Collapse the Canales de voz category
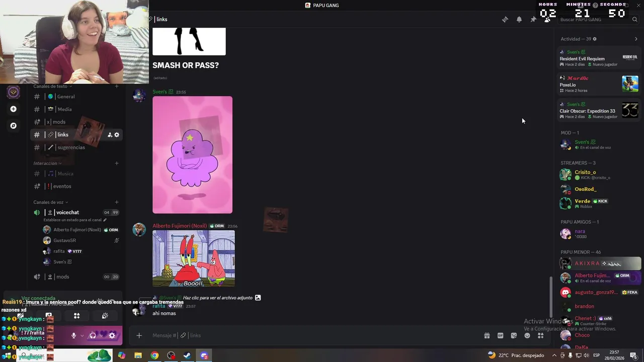644x362 pixels. coord(50,202)
